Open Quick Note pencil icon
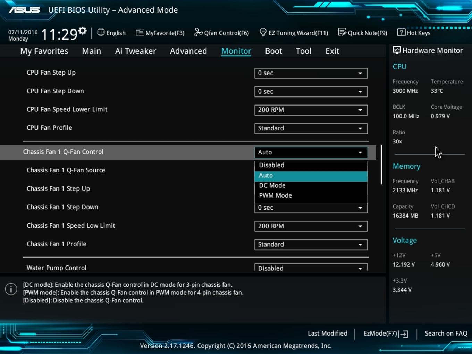 click(x=342, y=32)
